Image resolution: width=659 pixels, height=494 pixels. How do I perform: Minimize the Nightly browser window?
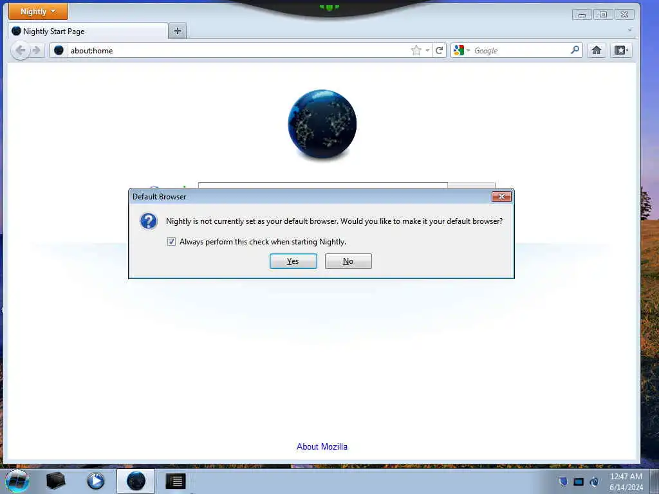582,15
